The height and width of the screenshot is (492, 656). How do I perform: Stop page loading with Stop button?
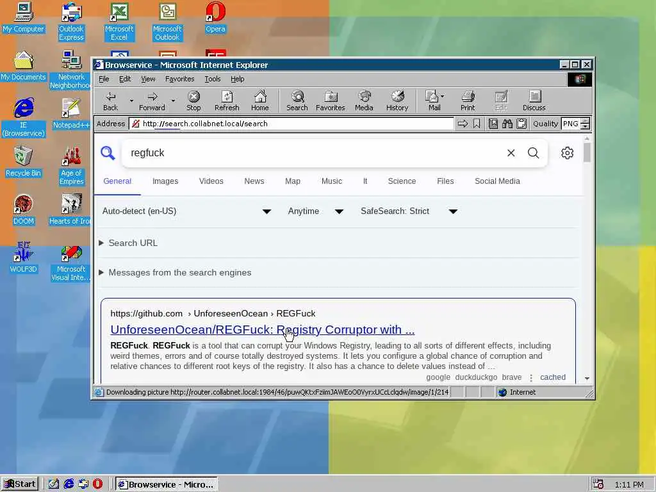(x=193, y=101)
